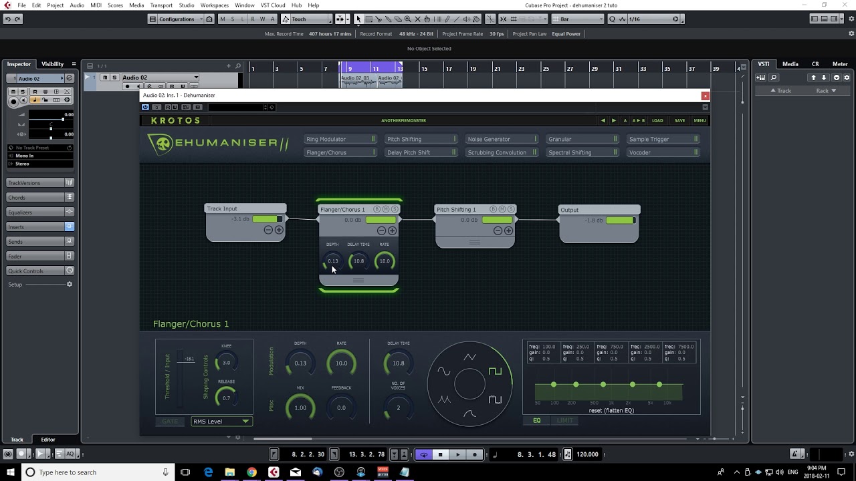This screenshot has height=481, width=856.
Task: Enable the GATE button
Action: [x=170, y=421]
